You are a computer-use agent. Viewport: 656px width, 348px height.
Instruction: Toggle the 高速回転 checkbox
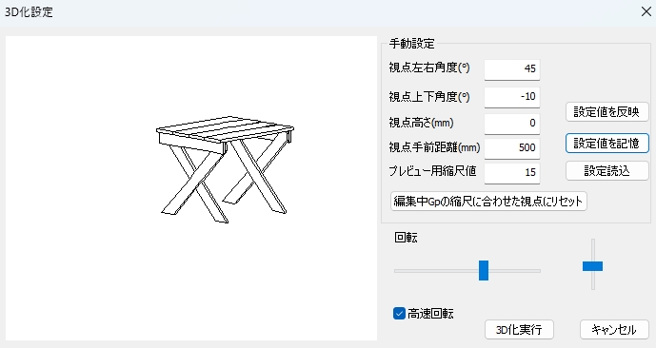[399, 314]
